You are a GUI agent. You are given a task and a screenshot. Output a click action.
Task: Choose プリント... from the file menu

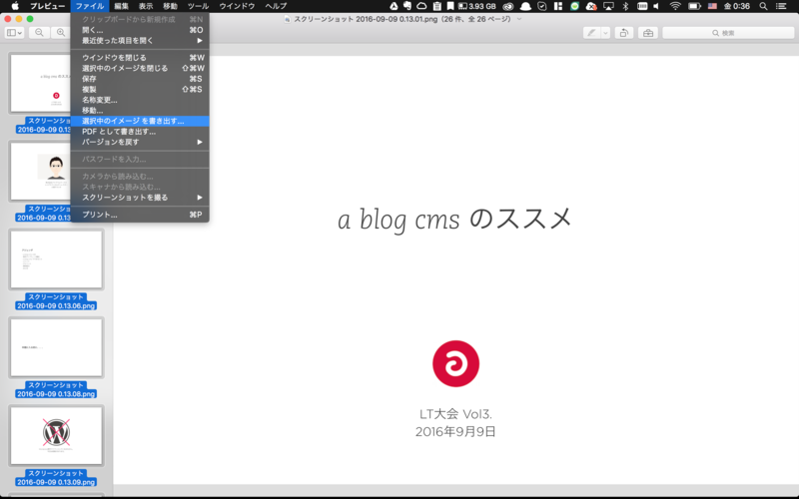(140, 215)
